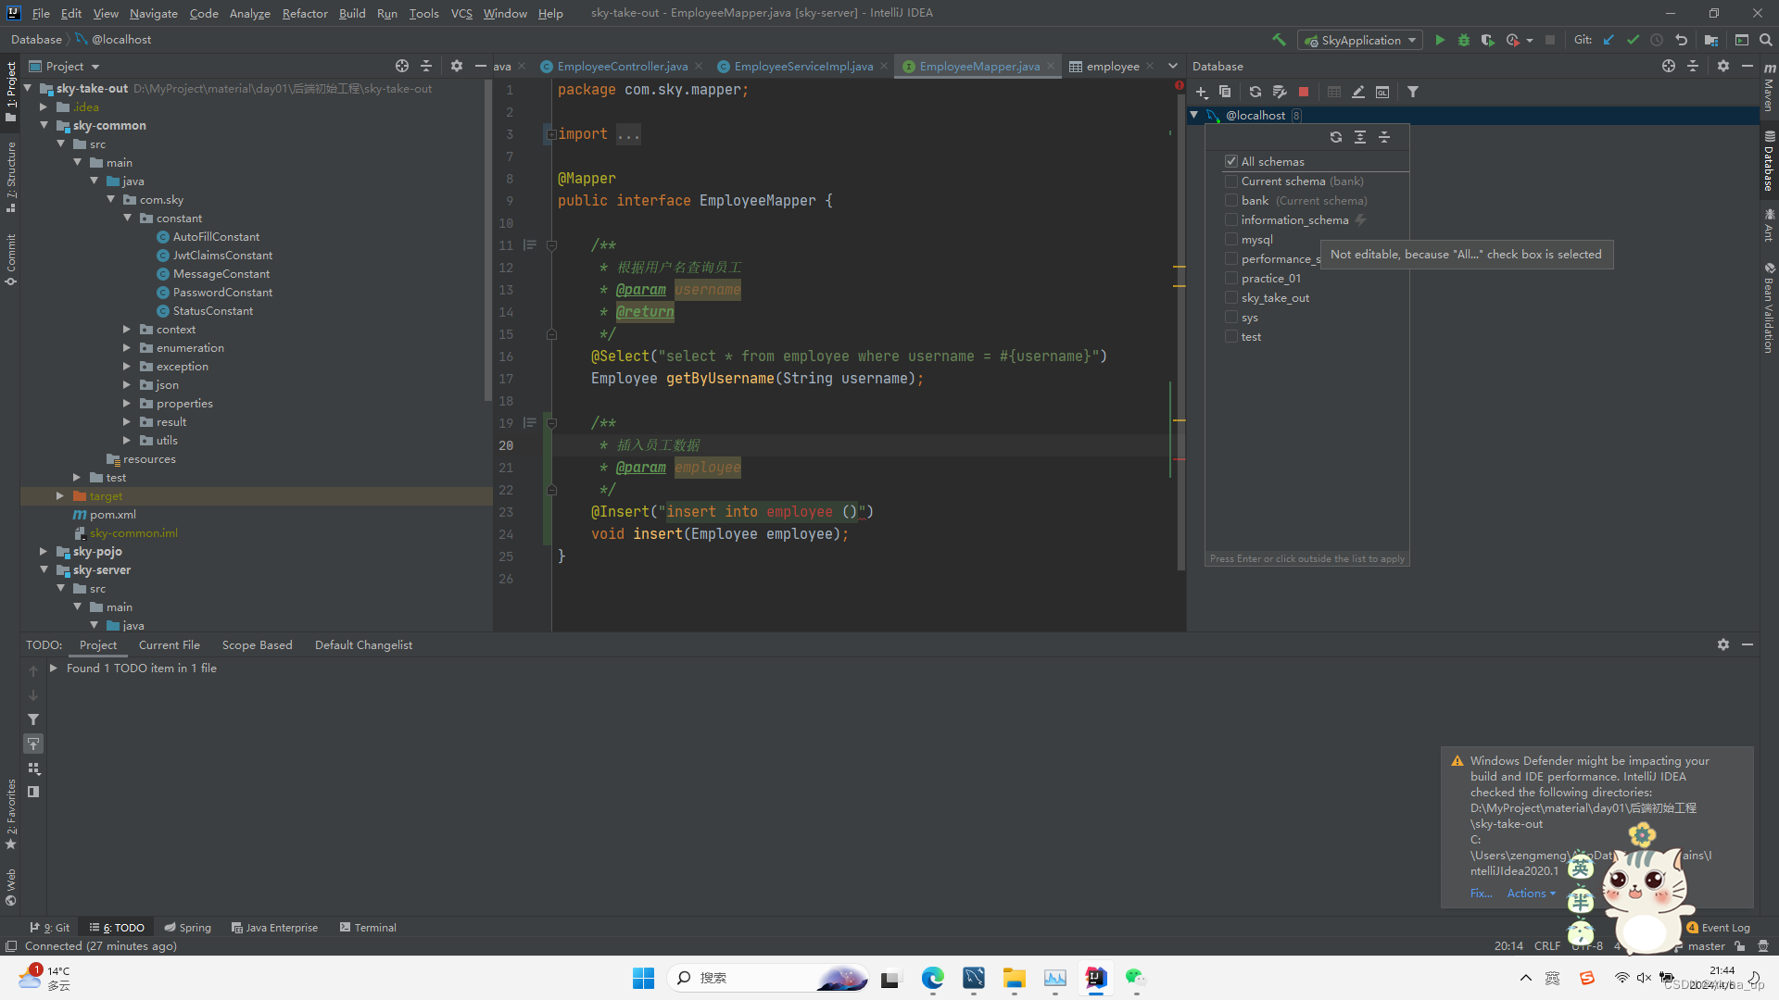Open the Spring tool window
Viewport: 1779px width, 1000px height.
click(x=188, y=927)
